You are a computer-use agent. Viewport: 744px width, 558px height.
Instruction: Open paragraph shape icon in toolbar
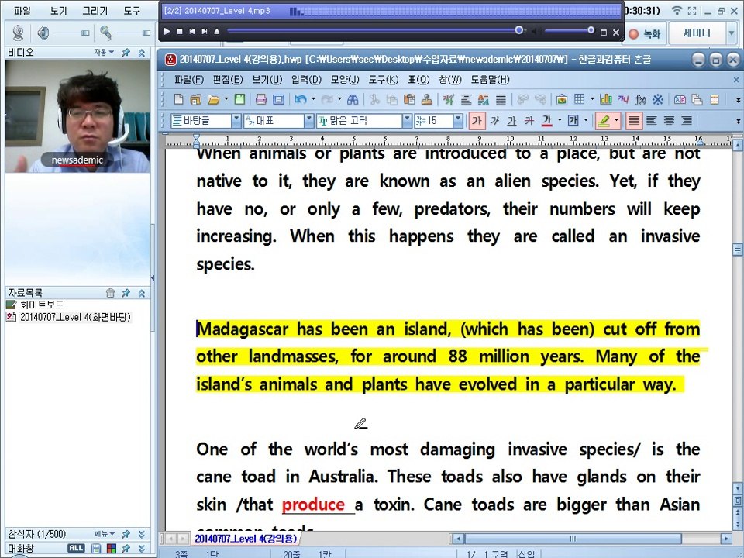coord(466,99)
